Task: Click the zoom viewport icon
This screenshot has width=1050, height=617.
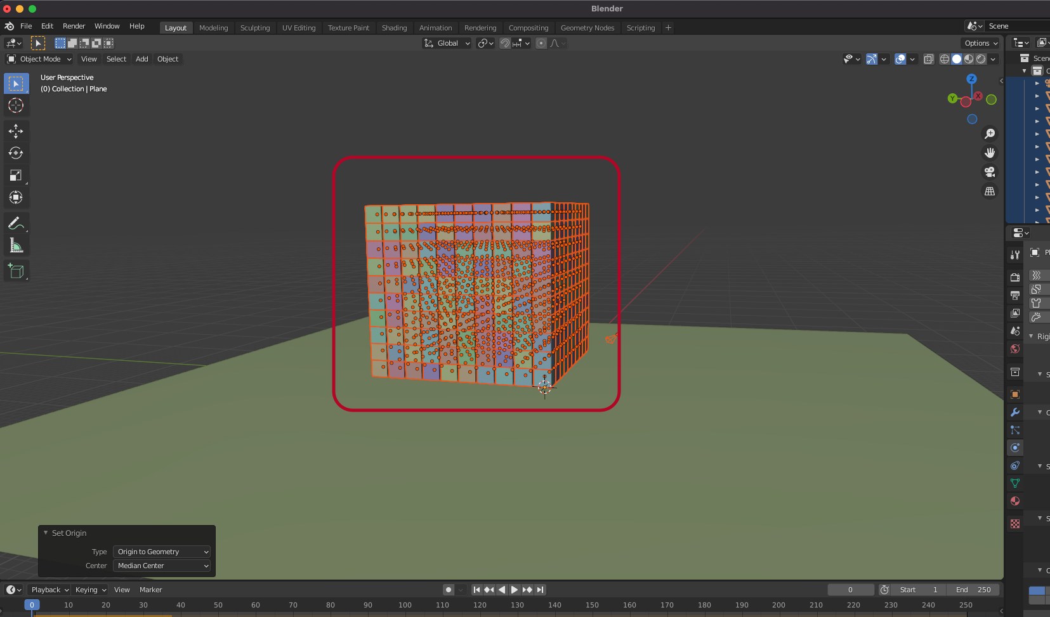Action: [989, 134]
